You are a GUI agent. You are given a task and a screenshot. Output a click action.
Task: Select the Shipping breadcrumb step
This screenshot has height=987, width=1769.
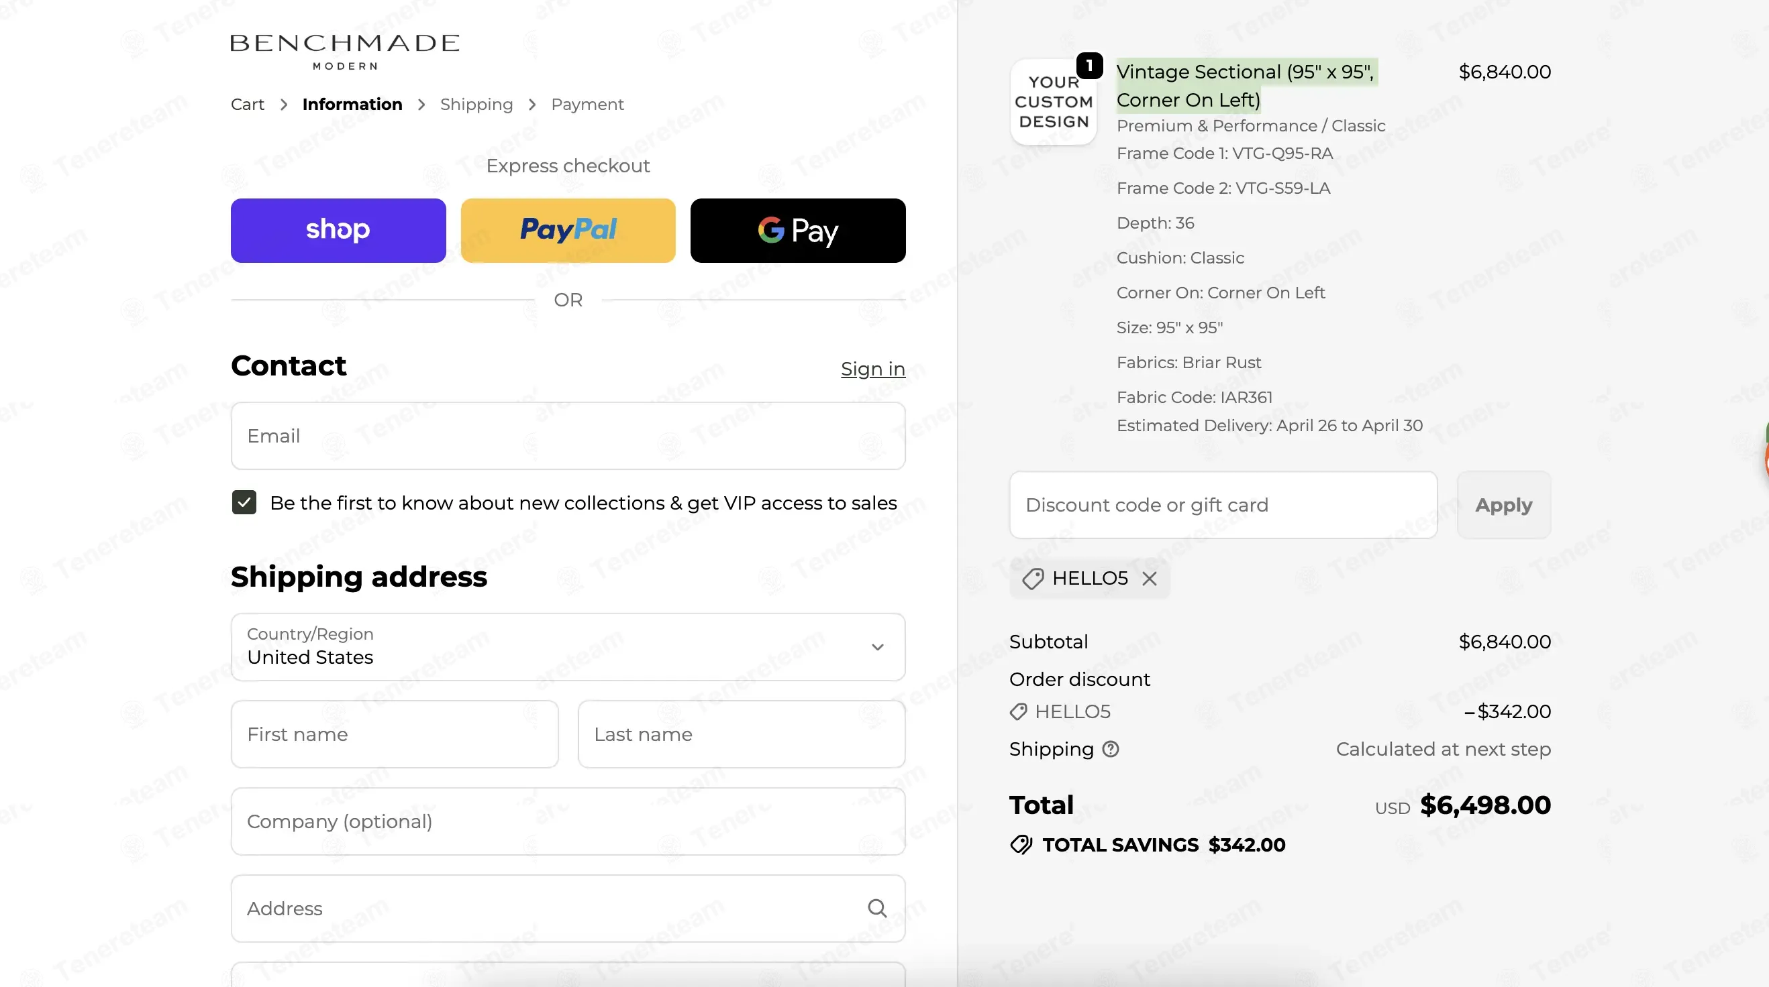point(476,105)
